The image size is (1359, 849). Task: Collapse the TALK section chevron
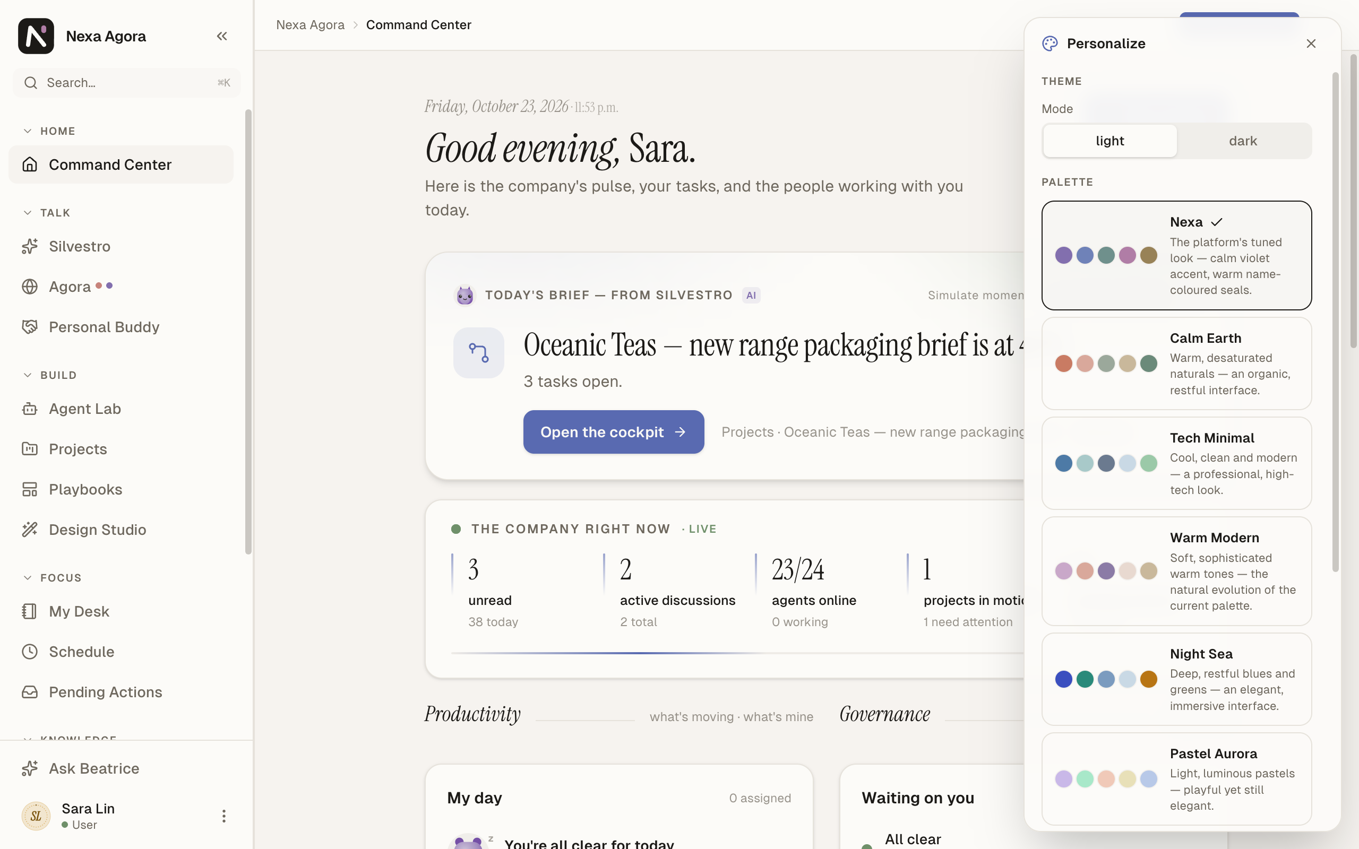pos(28,213)
